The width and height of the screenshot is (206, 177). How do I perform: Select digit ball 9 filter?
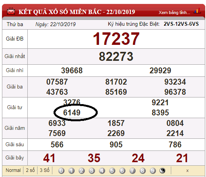153,171
